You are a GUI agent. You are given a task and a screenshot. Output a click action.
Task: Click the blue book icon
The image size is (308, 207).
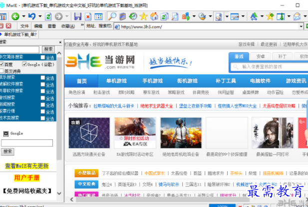(123, 16)
